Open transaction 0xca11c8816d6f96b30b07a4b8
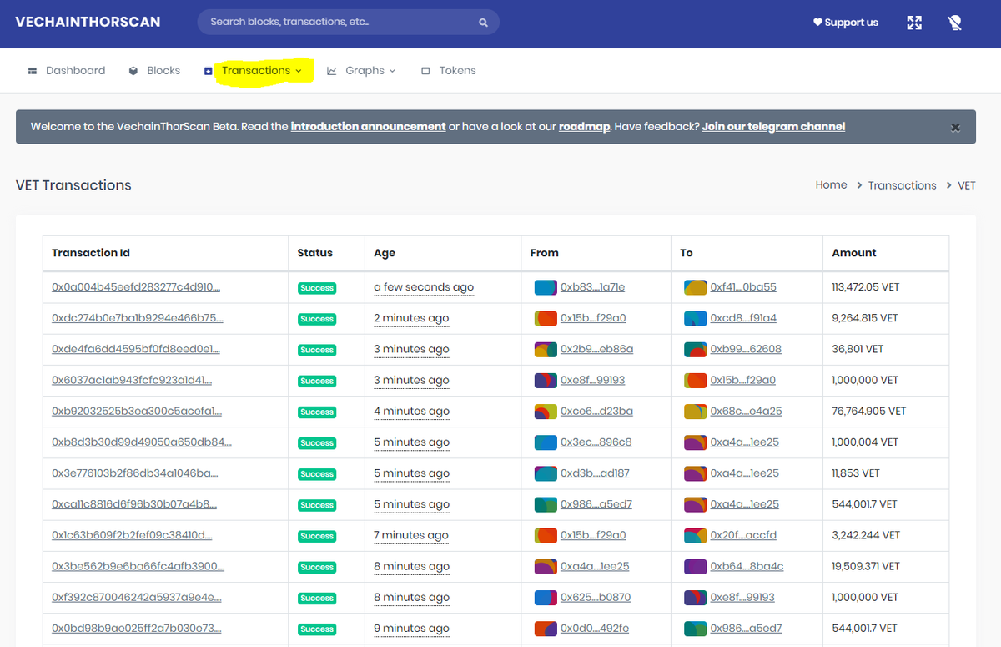1001x647 pixels. (135, 504)
